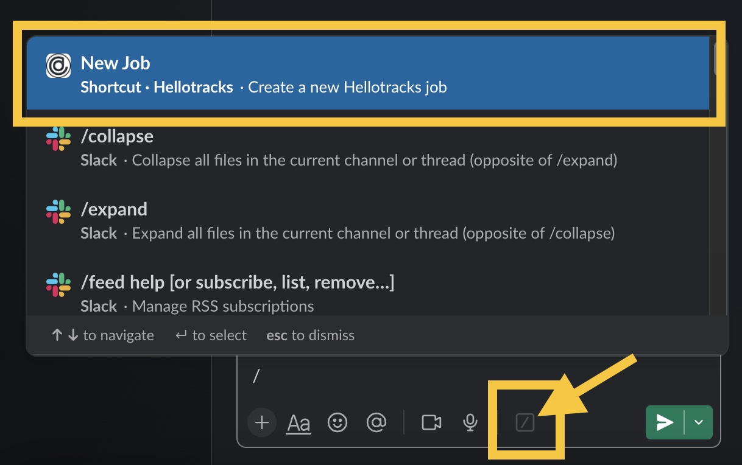Send the message with green arrow
Viewport: 742px width, 465px height.
click(x=665, y=422)
